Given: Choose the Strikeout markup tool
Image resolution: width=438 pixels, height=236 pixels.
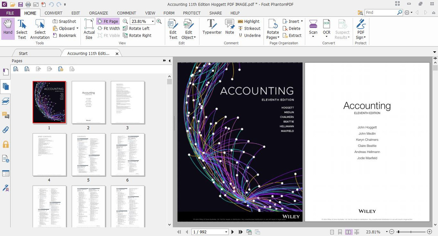Looking at the screenshot, I should point(249,28).
